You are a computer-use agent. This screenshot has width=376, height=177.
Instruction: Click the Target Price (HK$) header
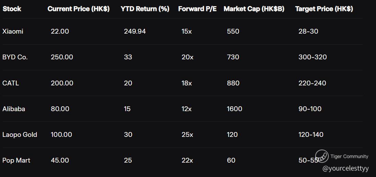324,9
